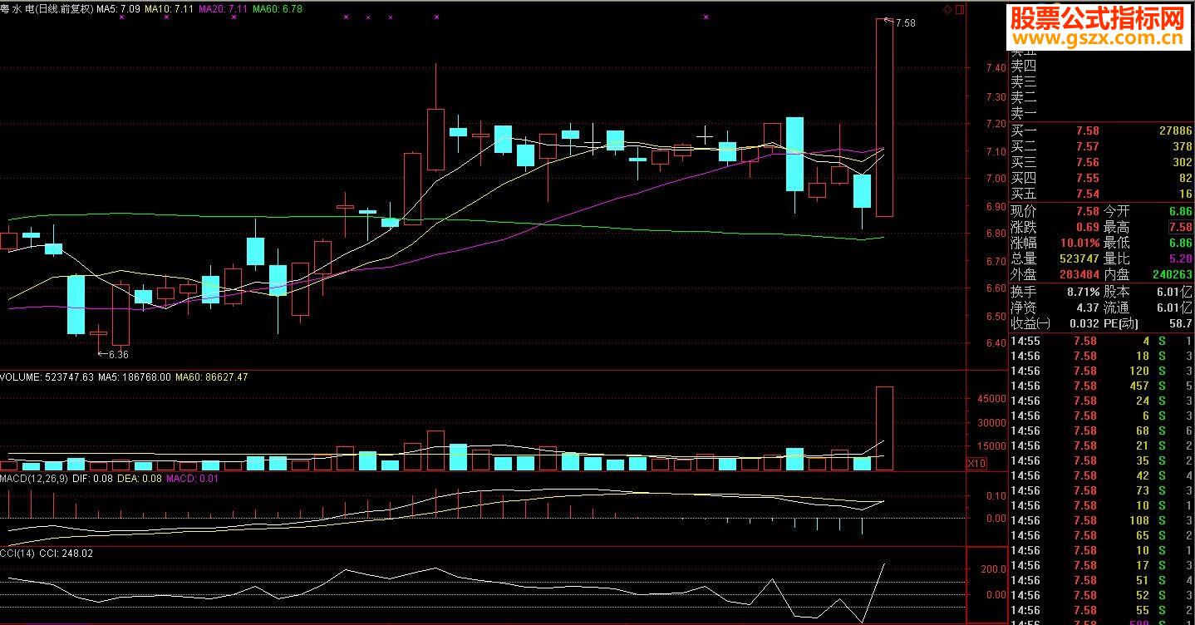Click the 外盘 283484 value
This screenshot has width=1195, height=625.
click(1081, 275)
